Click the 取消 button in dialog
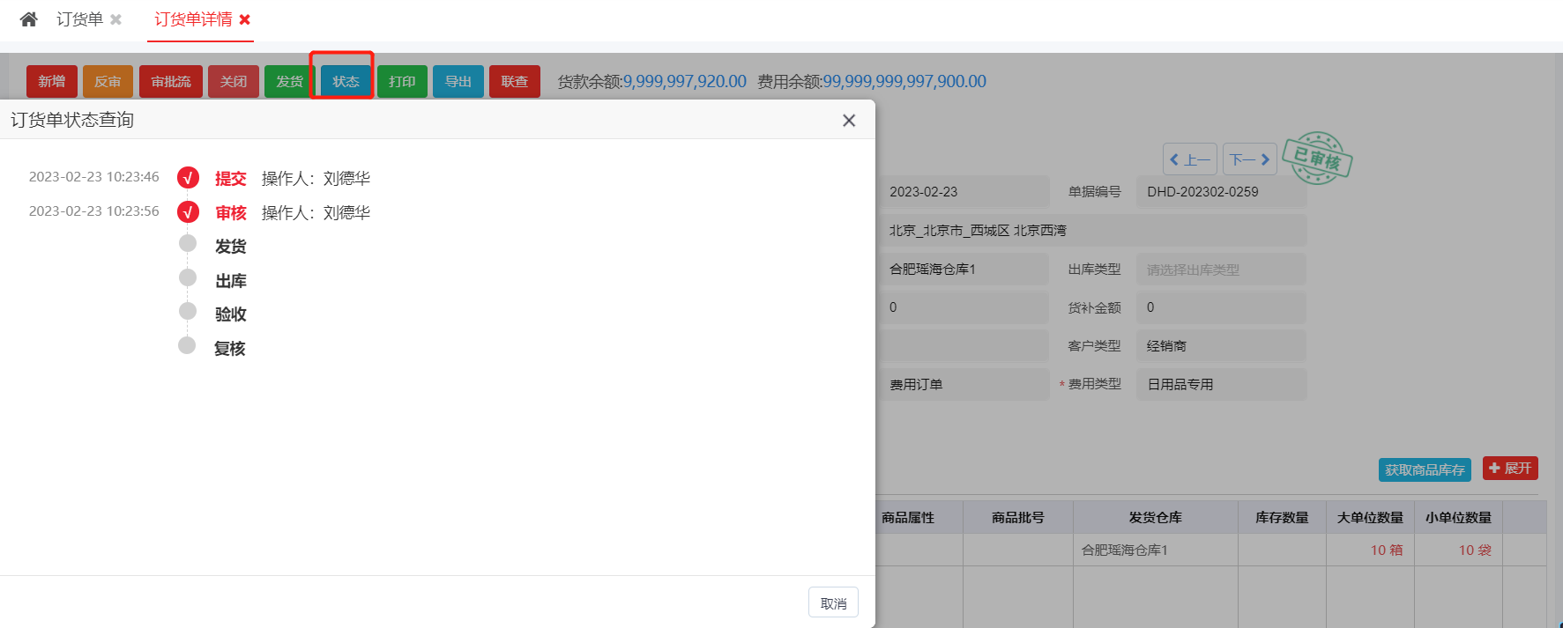 tap(833, 602)
